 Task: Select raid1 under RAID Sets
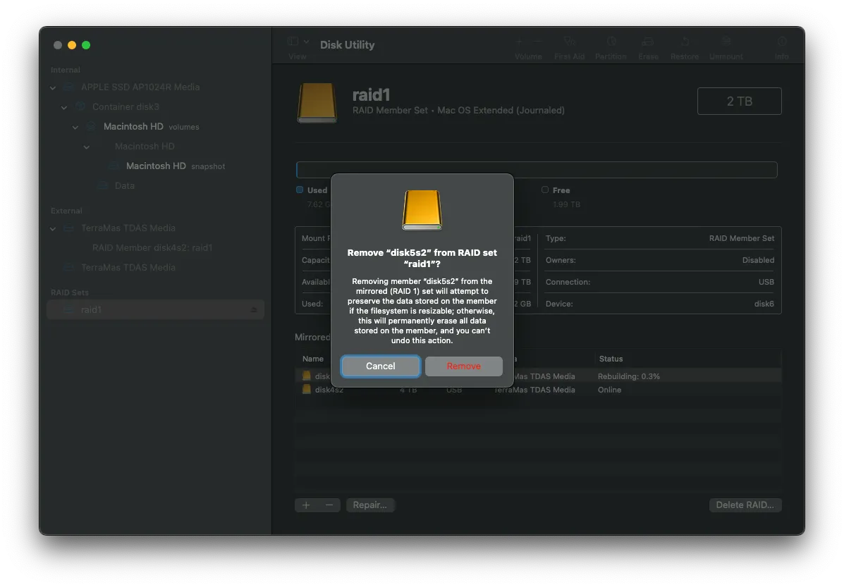[91, 310]
